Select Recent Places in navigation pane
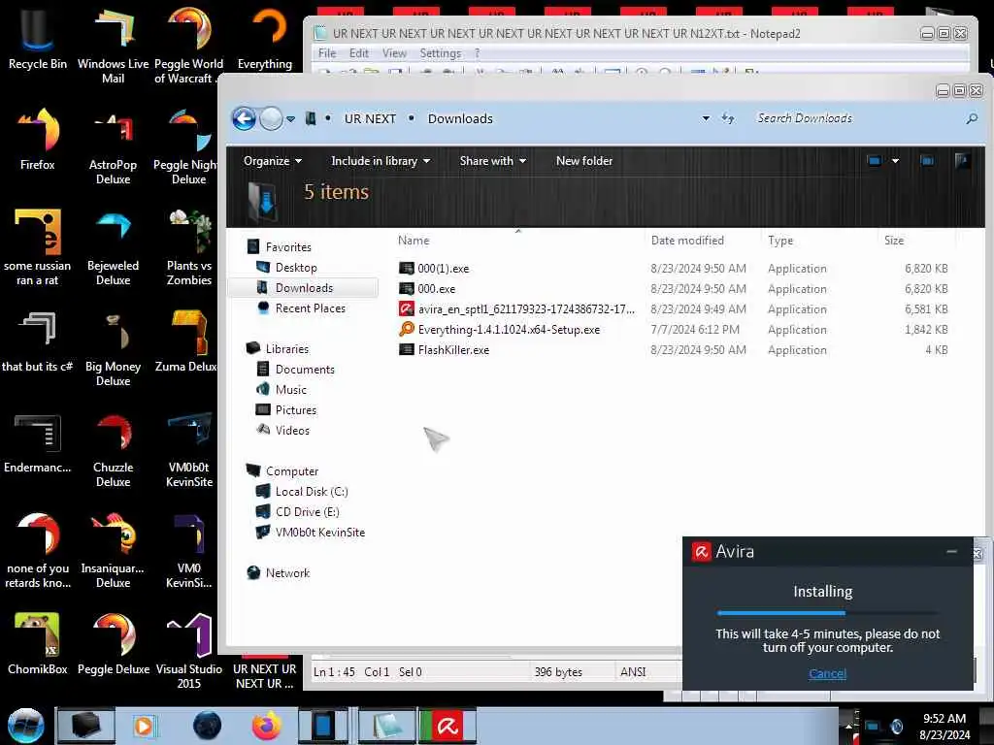Screen dimensions: 994x745 (310, 308)
